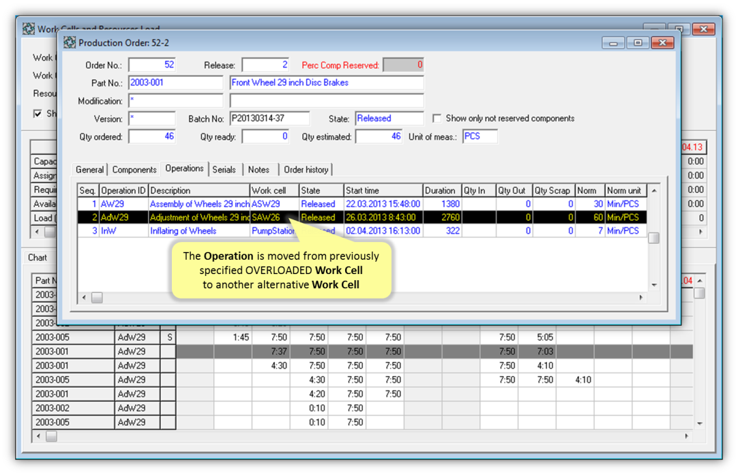Click the chart grid horizontal scroll thumb

[51, 436]
